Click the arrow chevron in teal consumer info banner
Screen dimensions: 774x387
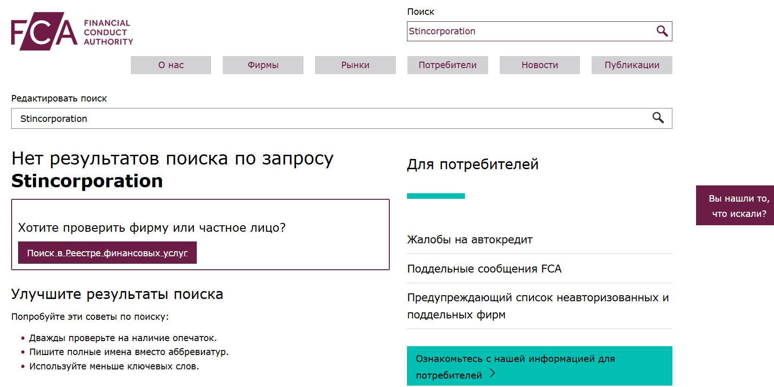[x=493, y=373]
